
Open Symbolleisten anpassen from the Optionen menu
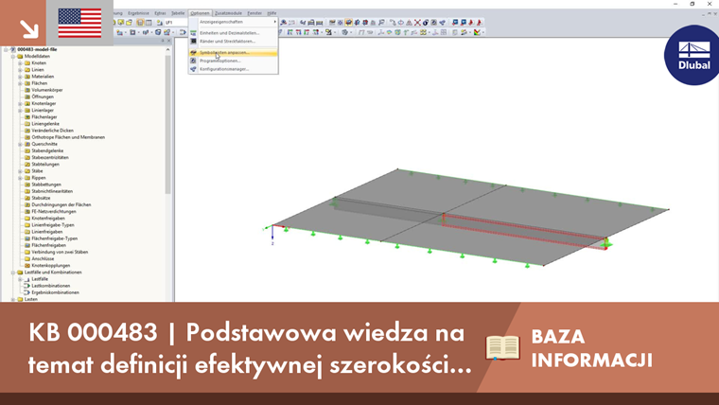(233, 53)
